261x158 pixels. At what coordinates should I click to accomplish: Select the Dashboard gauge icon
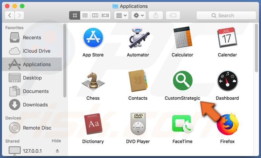[x=227, y=81]
